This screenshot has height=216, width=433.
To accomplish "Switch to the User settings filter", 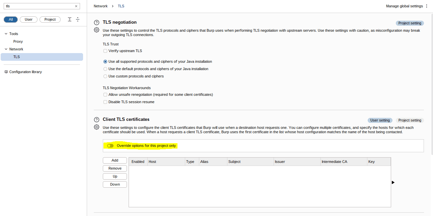I will 28,19.
